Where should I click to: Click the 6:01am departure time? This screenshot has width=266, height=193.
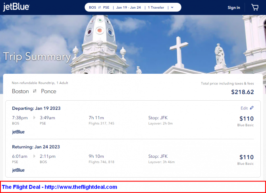(x=20, y=156)
